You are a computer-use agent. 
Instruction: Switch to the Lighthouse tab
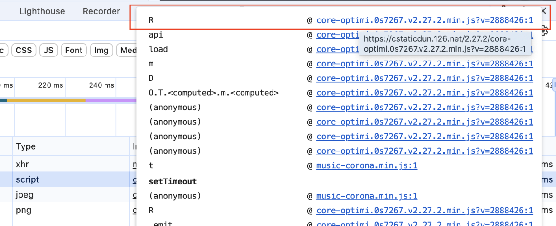tap(42, 11)
